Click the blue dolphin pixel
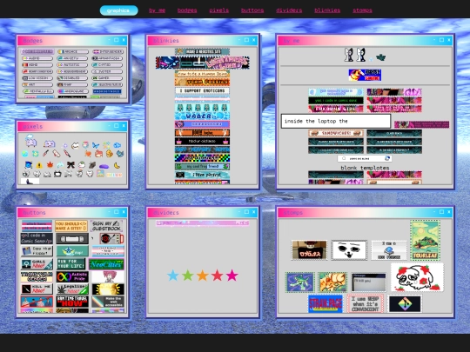 pos(60,165)
